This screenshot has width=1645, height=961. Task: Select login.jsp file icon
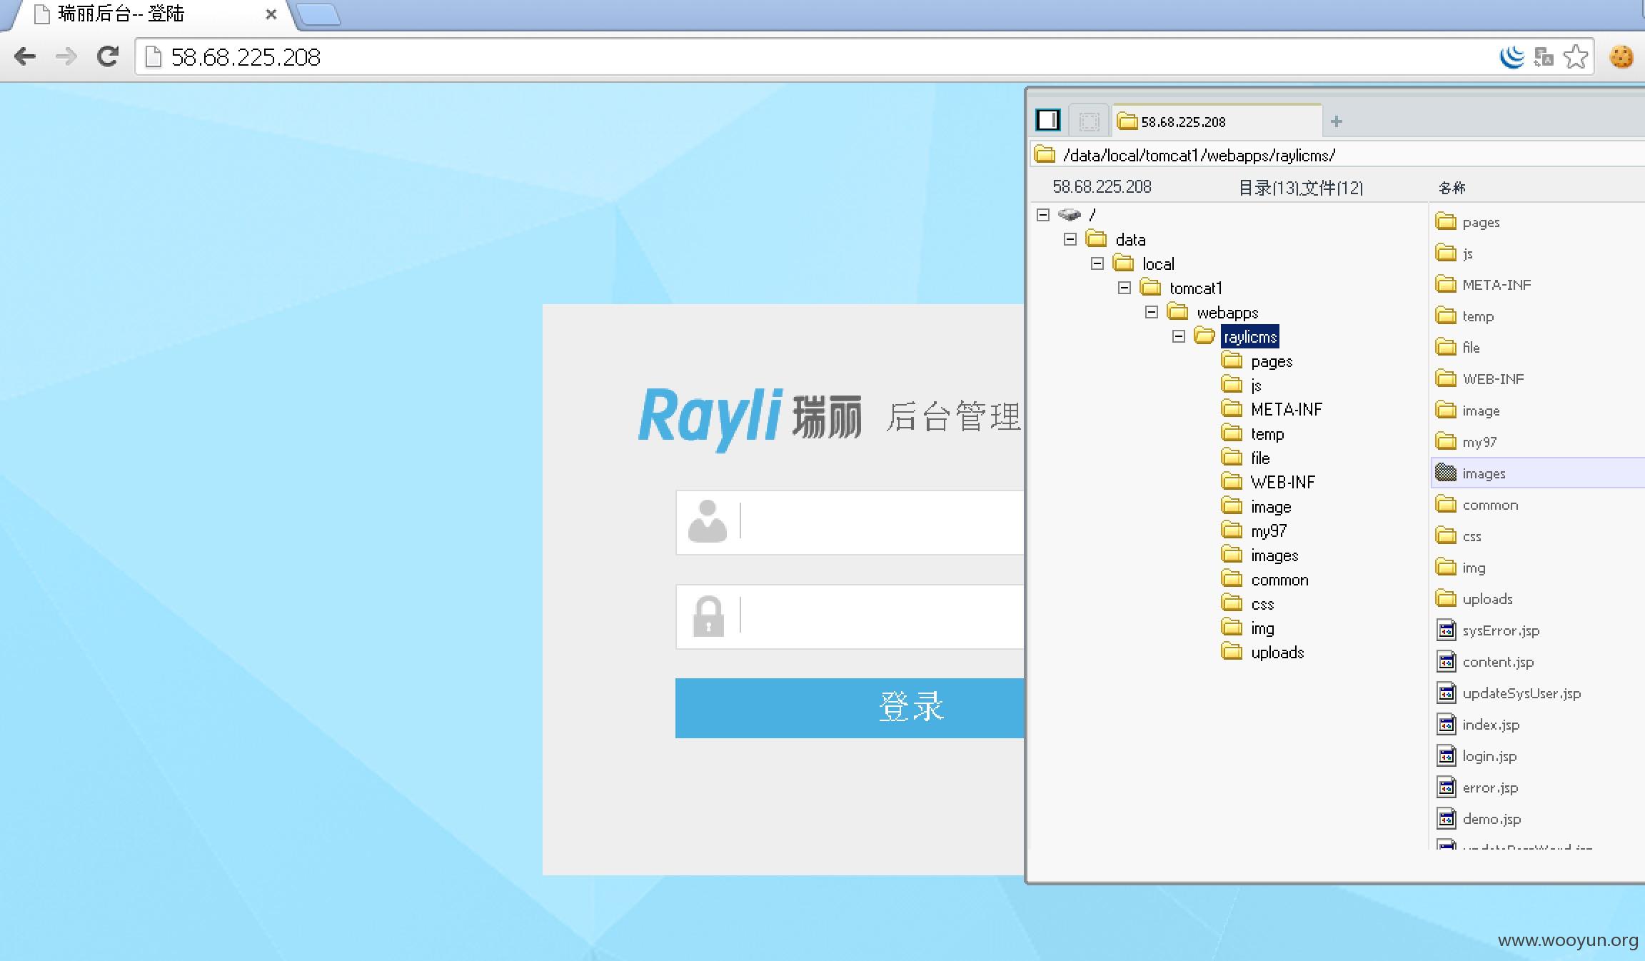pyautogui.click(x=1447, y=756)
